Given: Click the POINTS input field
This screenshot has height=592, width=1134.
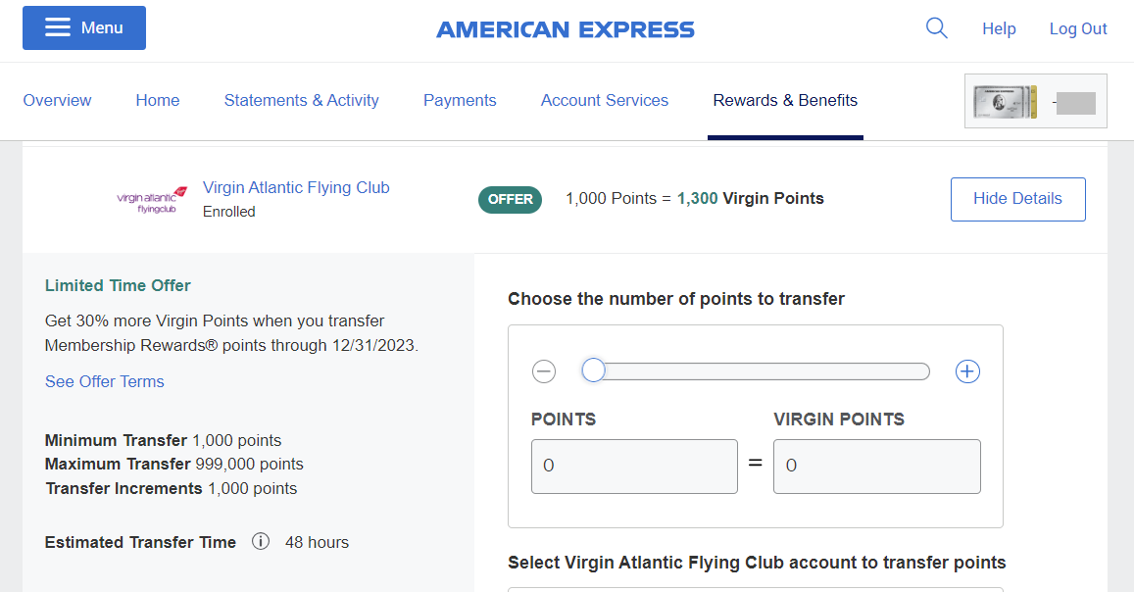Looking at the screenshot, I should click(634, 467).
